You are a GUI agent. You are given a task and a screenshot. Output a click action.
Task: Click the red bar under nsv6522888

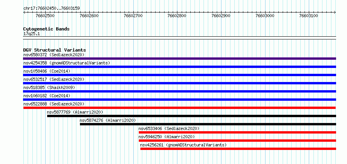coord(179,108)
